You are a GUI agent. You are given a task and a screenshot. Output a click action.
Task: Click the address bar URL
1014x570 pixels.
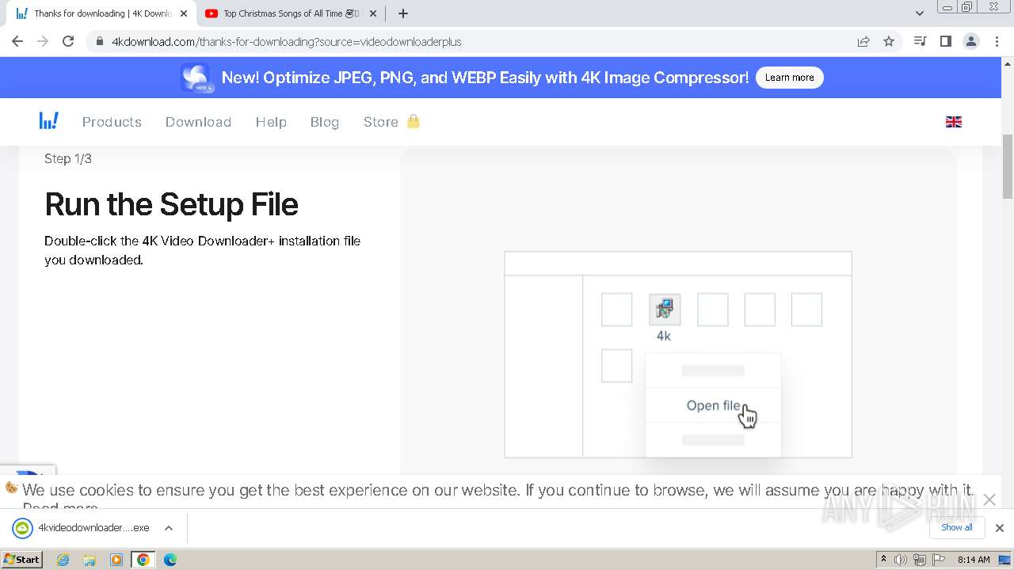(287, 42)
